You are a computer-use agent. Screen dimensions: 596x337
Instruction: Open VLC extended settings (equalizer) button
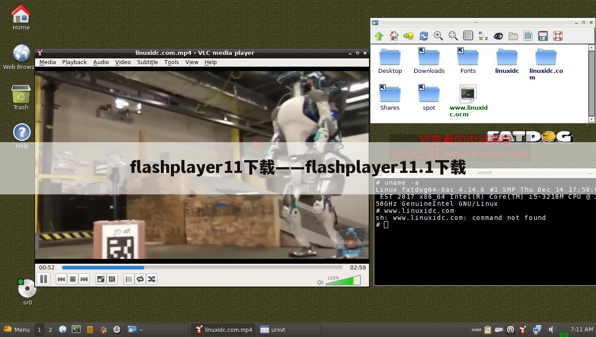point(112,279)
